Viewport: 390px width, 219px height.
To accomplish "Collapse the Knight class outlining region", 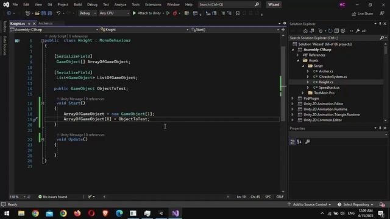I will [42, 41].
